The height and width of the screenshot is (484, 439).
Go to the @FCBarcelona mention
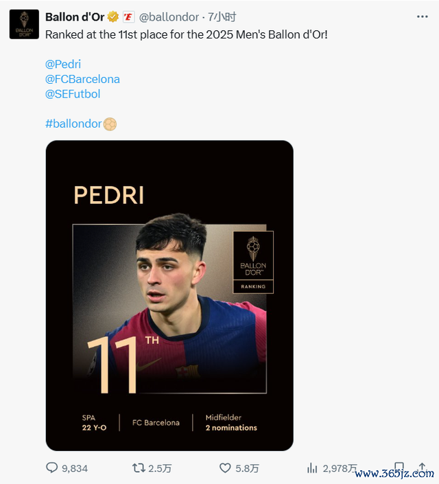tap(82, 79)
